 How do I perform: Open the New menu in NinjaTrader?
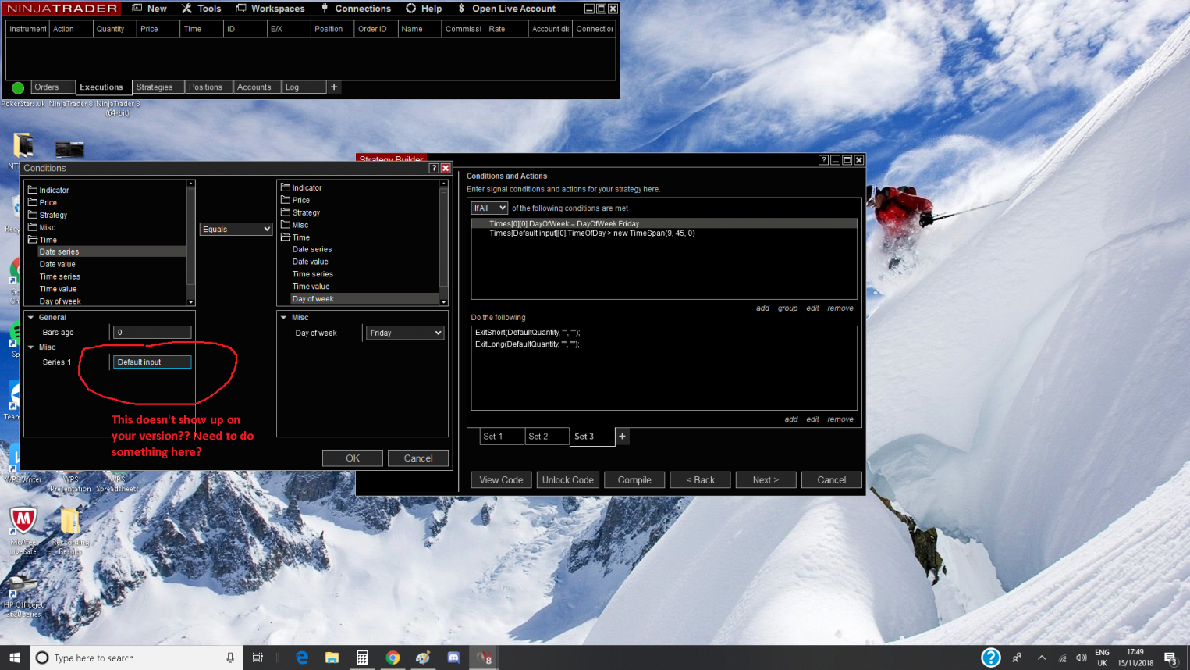pyautogui.click(x=150, y=9)
